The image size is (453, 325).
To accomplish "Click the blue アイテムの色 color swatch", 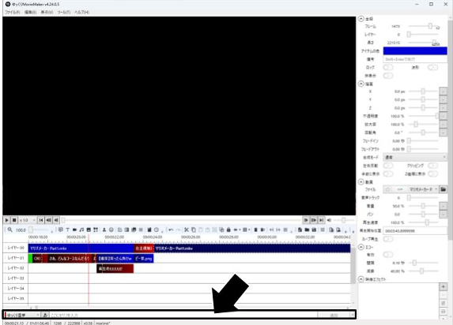I will pyautogui.click(x=415, y=50).
